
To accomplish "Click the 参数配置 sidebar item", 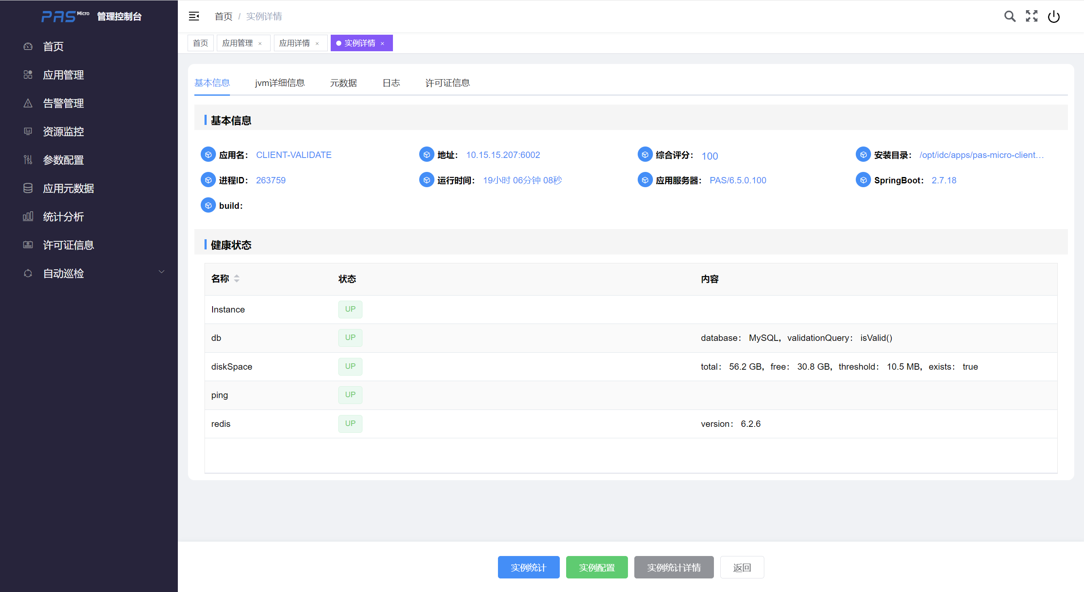I will 64,160.
